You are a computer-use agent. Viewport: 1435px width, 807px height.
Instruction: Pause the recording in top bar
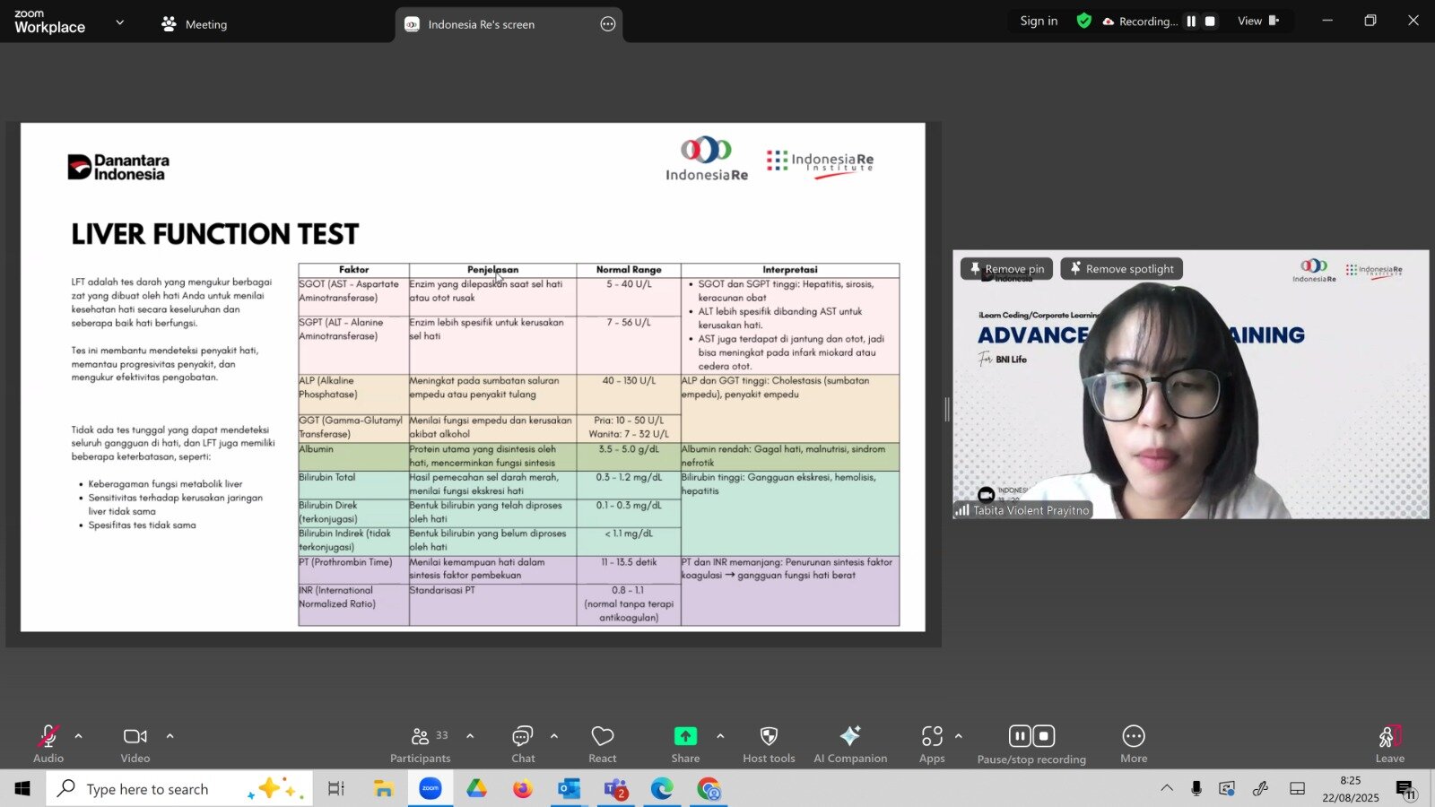[1191, 22]
